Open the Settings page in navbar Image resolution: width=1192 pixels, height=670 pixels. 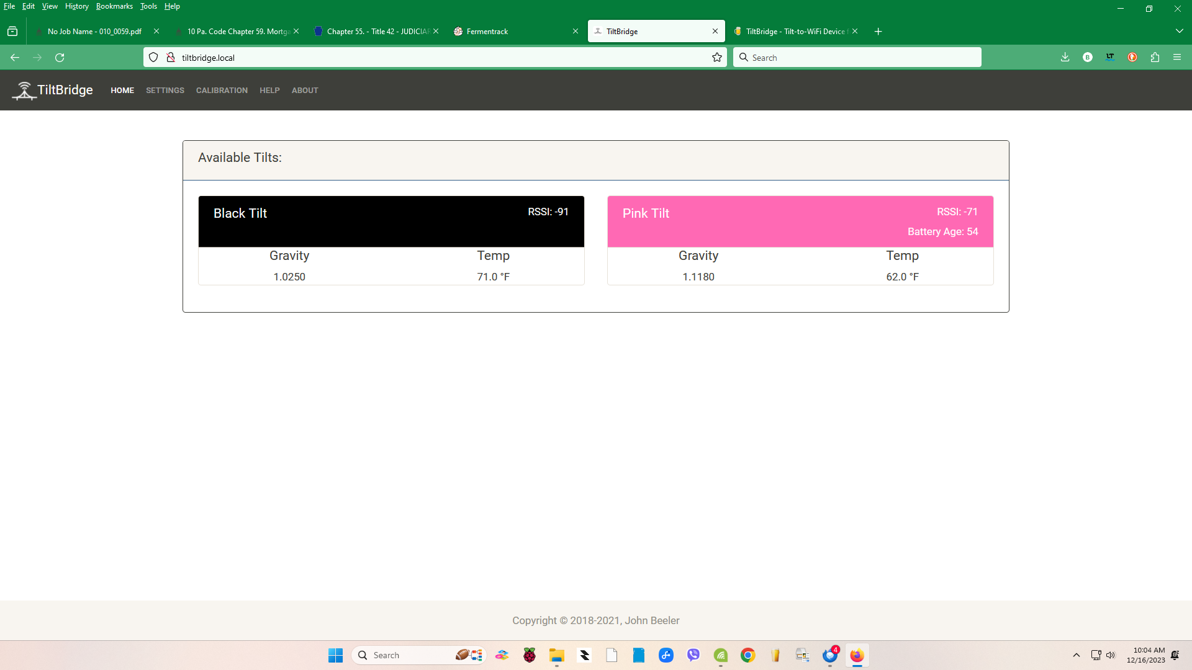coord(165,91)
